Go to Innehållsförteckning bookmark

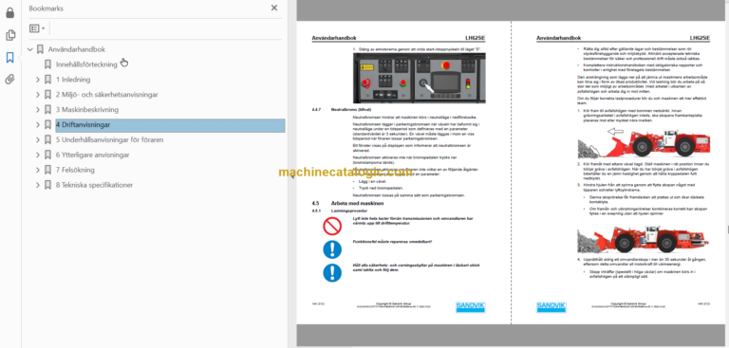(86, 64)
